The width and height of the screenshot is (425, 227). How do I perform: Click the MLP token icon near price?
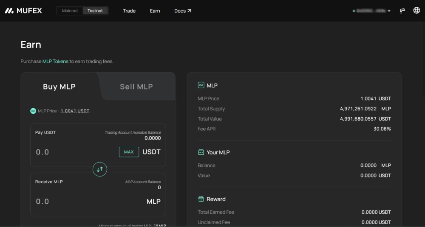[x=33, y=111]
